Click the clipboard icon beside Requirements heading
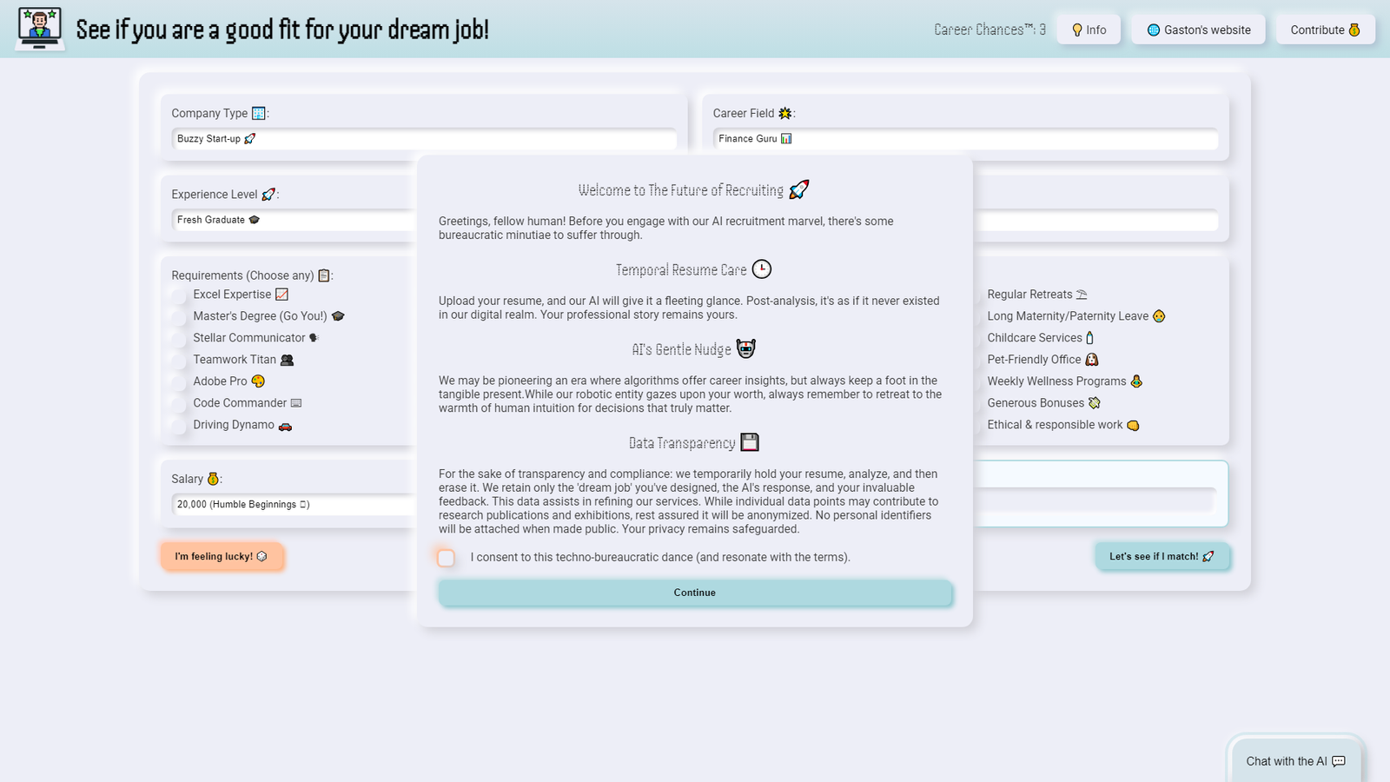This screenshot has height=782, width=1390. point(324,275)
